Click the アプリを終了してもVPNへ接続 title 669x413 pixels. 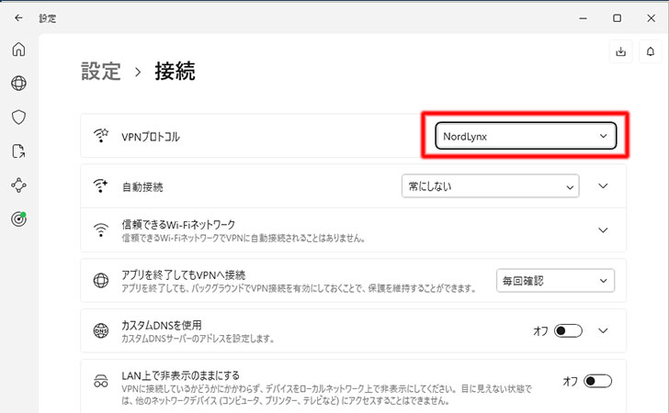(x=184, y=274)
